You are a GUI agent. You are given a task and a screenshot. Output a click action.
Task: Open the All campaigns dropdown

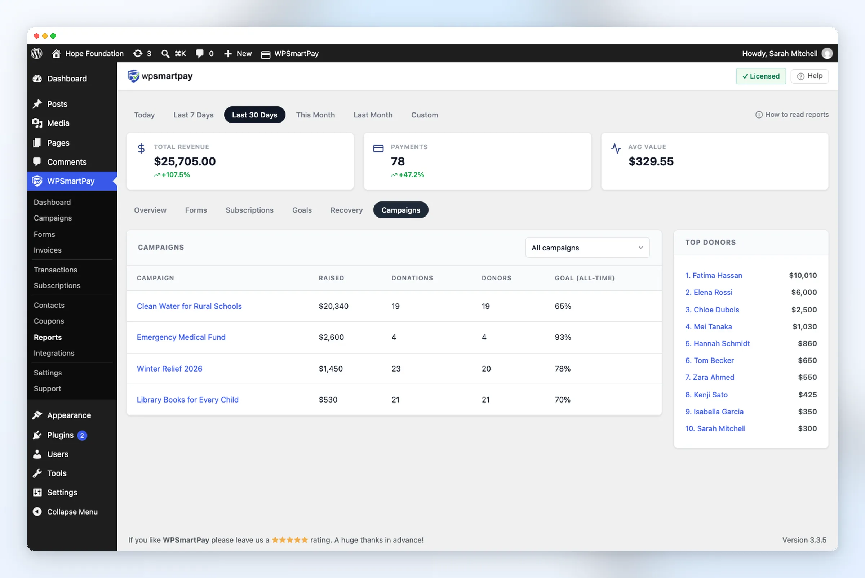(x=587, y=248)
